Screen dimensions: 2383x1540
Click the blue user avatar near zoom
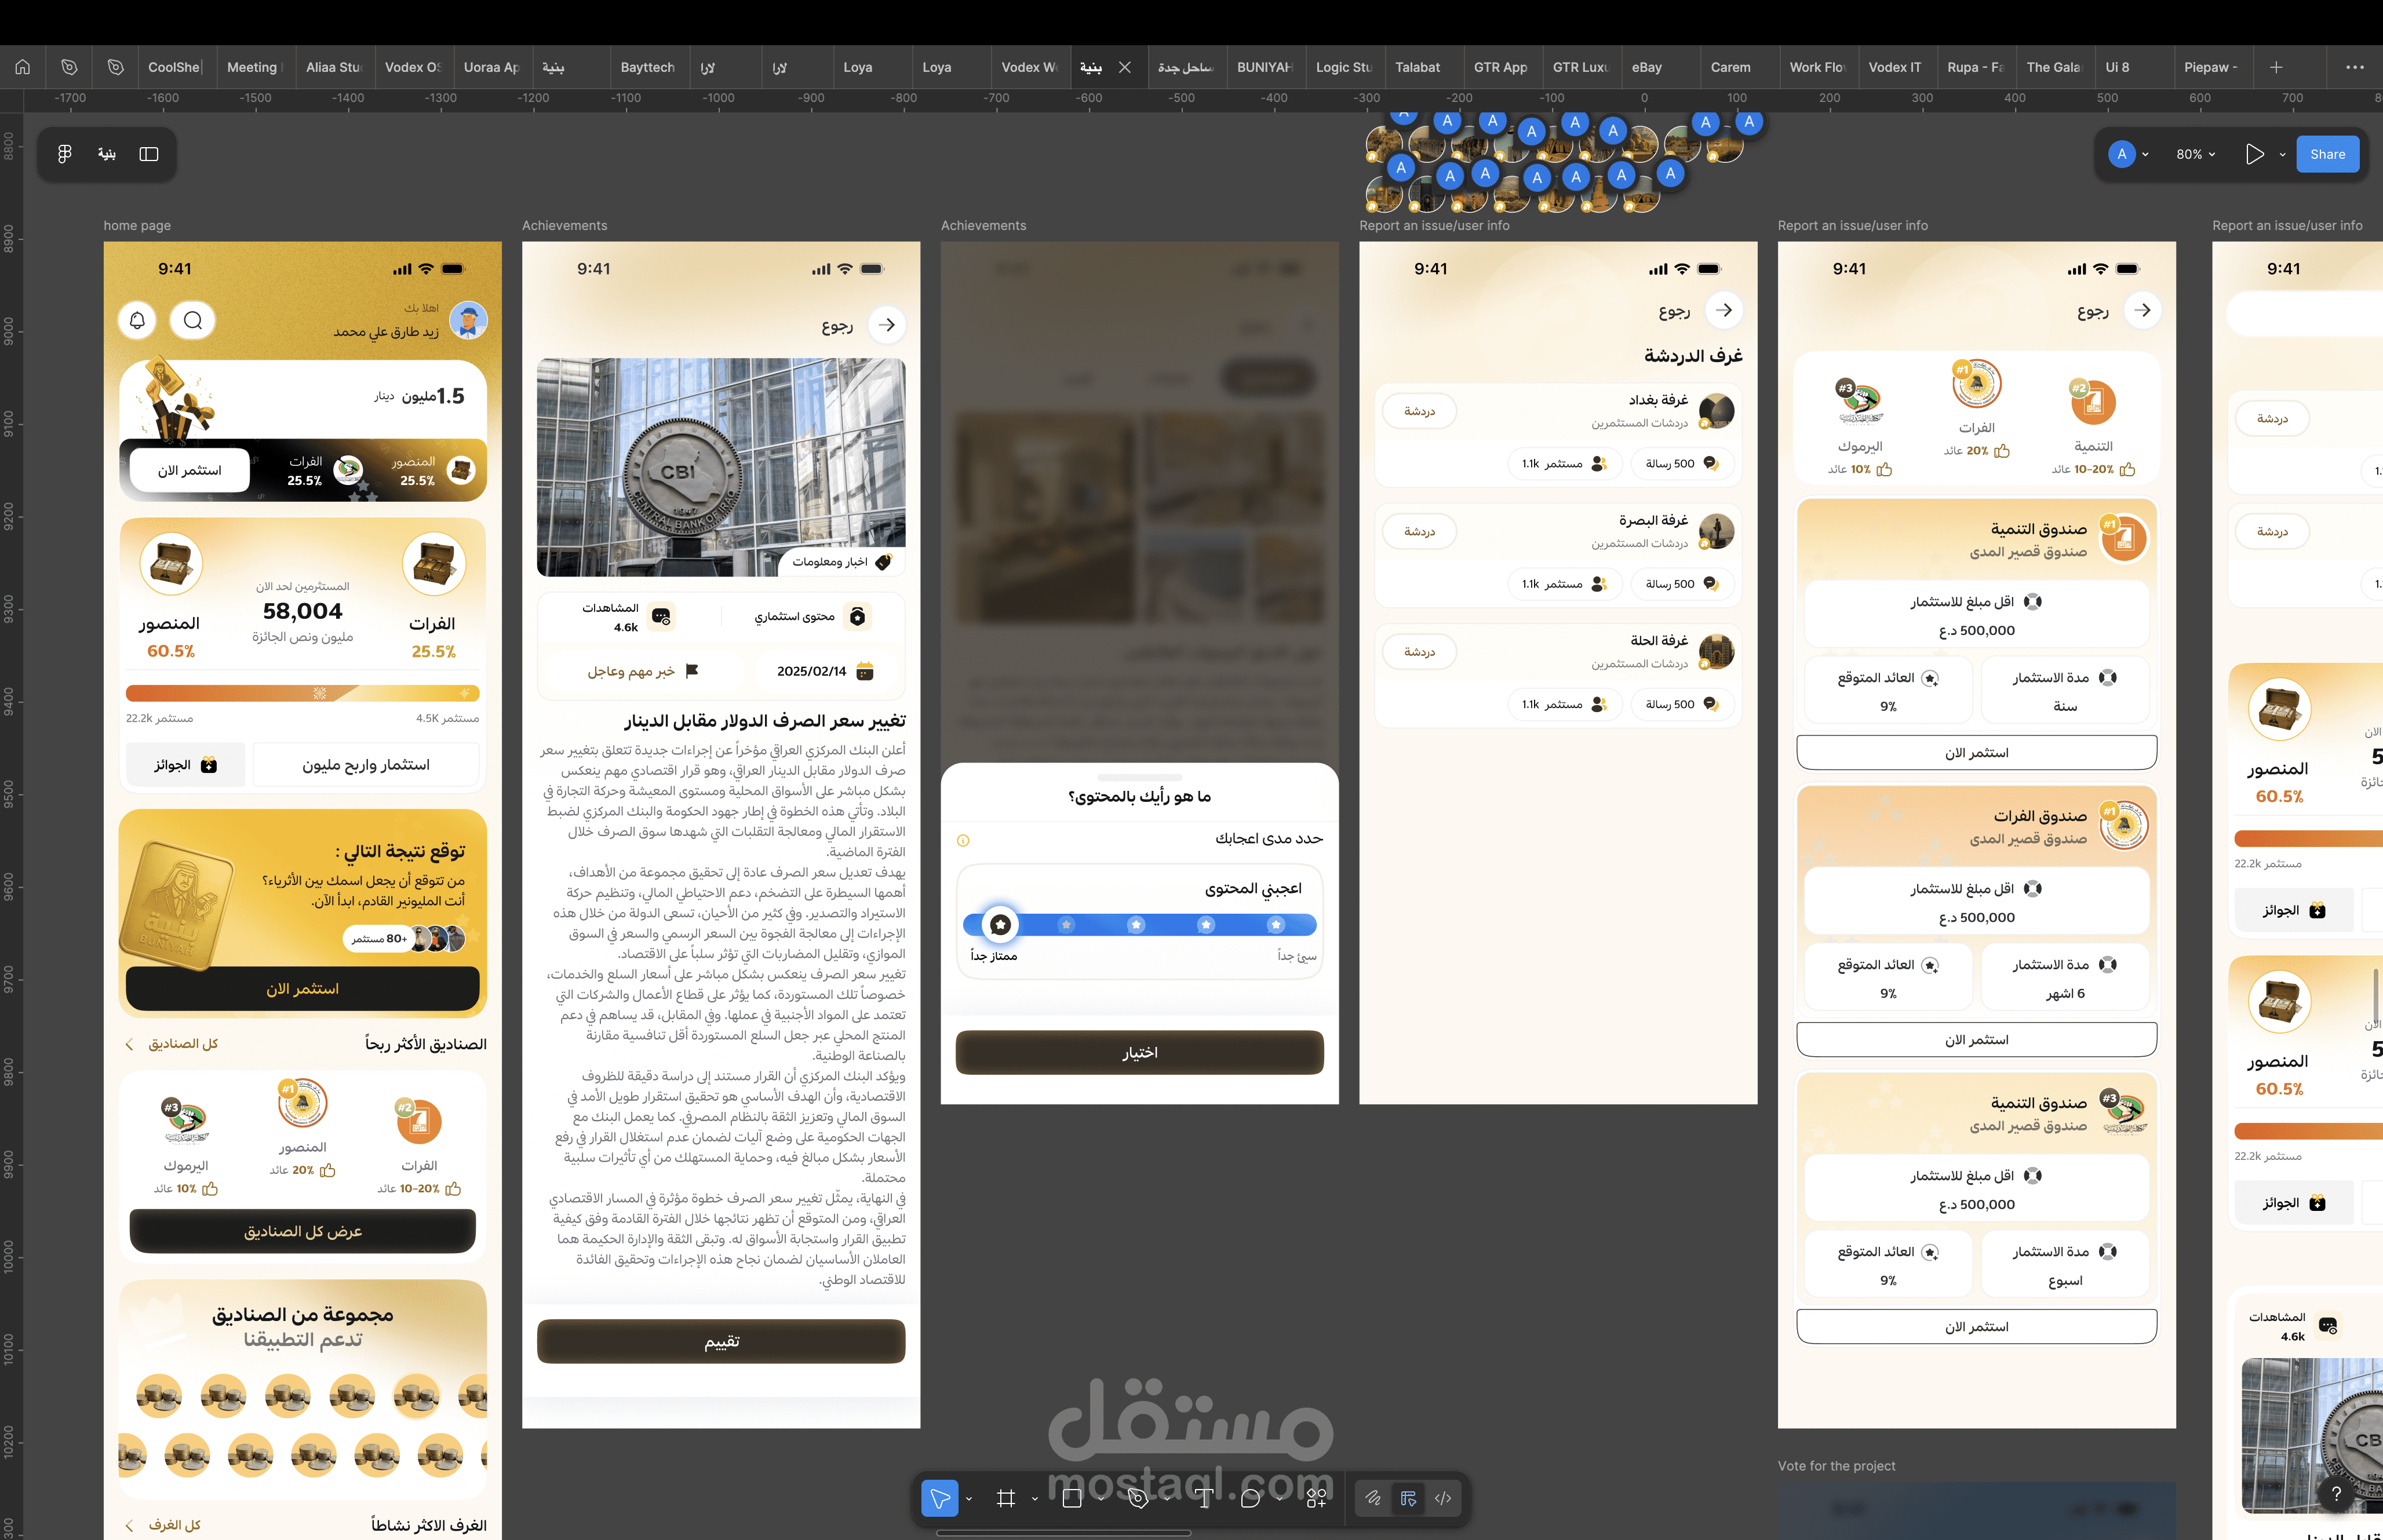click(2122, 154)
